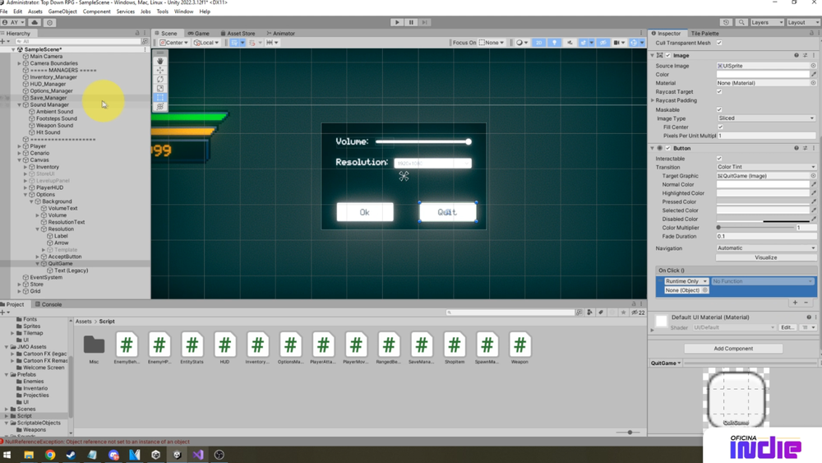The height and width of the screenshot is (463, 822).
Task: Select the Transform tool in Scene toolbar
Action: pyautogui.click(x=160, y=106)
